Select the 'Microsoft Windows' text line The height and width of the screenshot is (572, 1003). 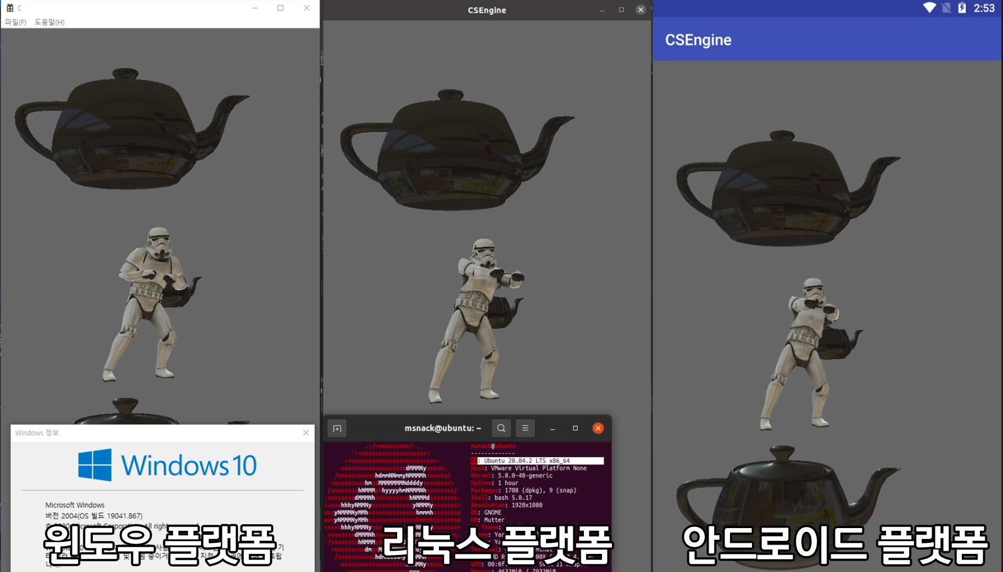[75, 505]
